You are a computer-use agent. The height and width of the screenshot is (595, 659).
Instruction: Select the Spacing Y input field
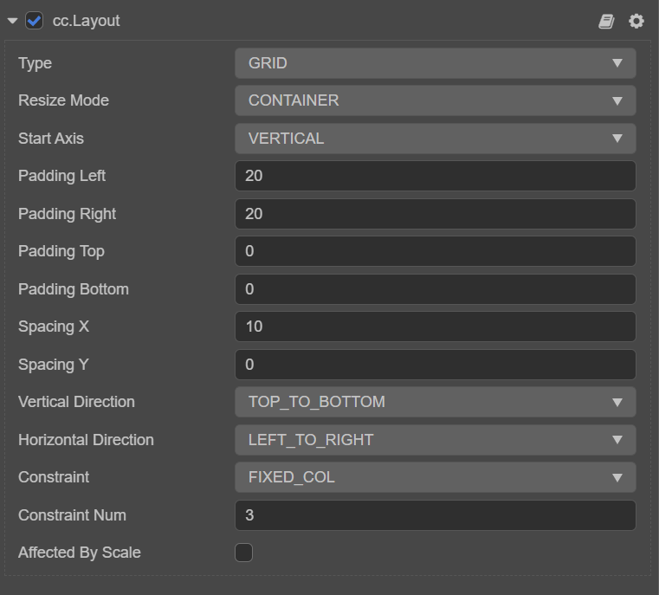click(x=435, y=365)
